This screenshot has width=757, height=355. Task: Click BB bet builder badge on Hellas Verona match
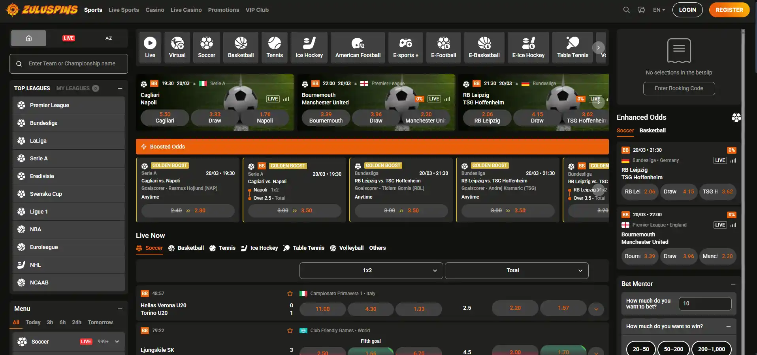145,294
